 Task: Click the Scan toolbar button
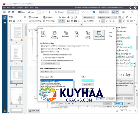pos(31,12)
